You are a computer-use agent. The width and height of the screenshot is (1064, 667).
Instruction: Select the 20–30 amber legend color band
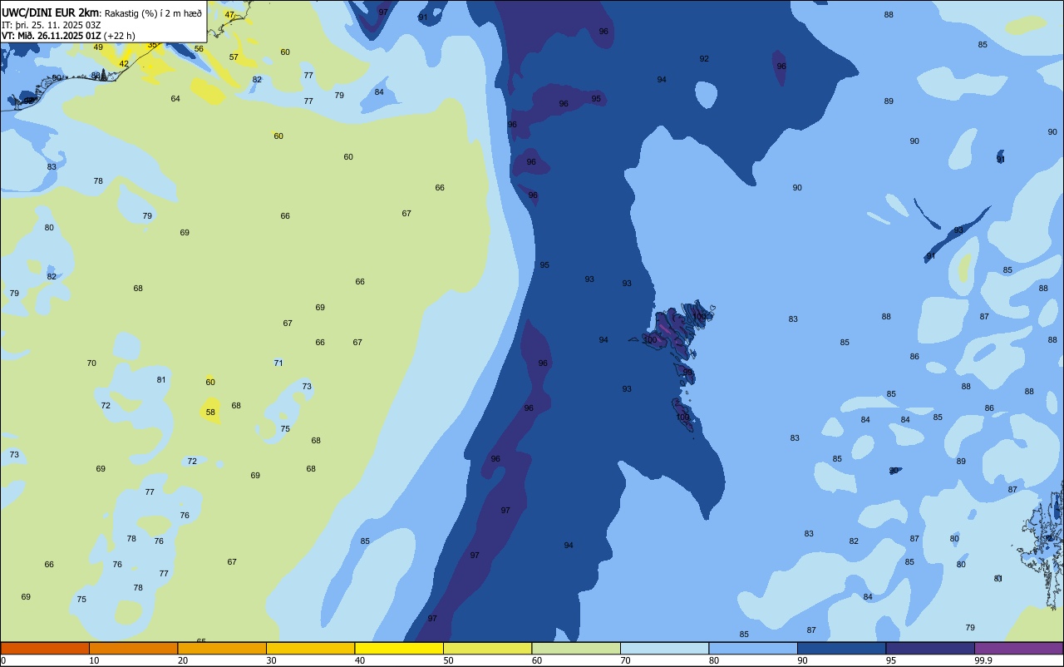click(x=222, y=648)
